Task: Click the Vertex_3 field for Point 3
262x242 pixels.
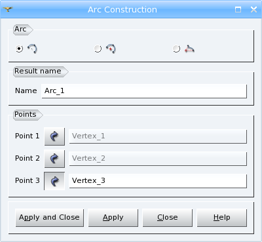Action: [x=158, y=181]
